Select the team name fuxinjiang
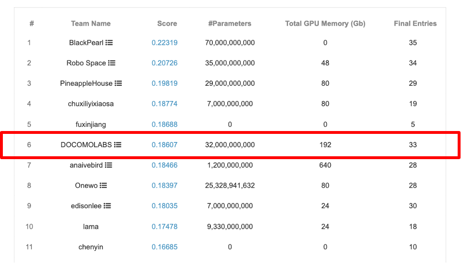 91,124
